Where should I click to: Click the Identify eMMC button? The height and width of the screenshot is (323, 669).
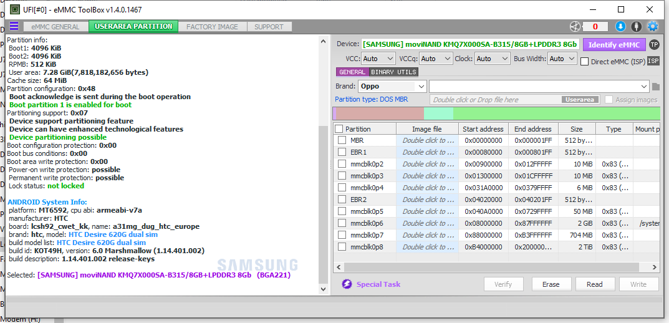(x=614, y=44)
